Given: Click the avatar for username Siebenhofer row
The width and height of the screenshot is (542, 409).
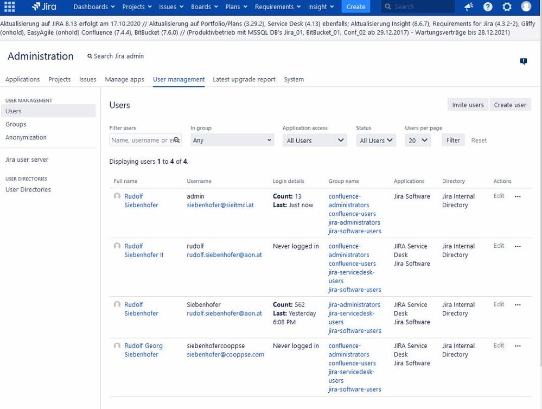Looking at the screenshot, I should 117,304.
